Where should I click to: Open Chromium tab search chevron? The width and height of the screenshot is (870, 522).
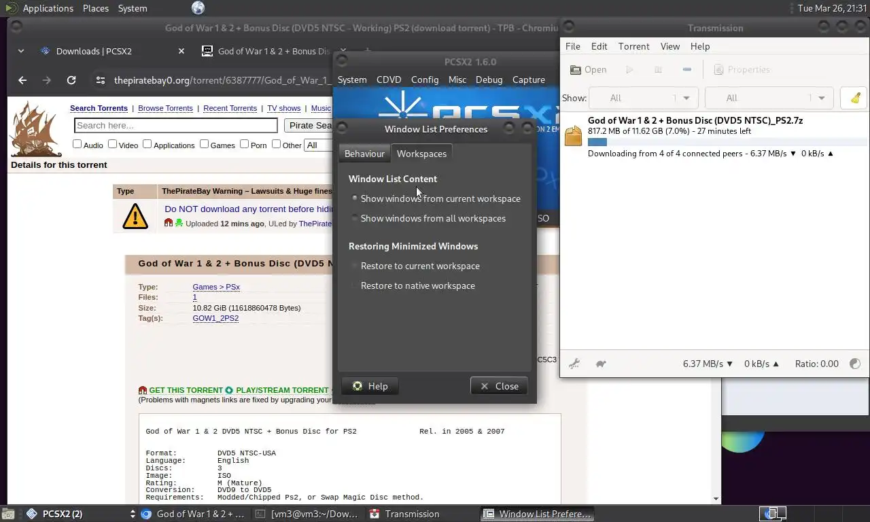[x=21, y=51]
